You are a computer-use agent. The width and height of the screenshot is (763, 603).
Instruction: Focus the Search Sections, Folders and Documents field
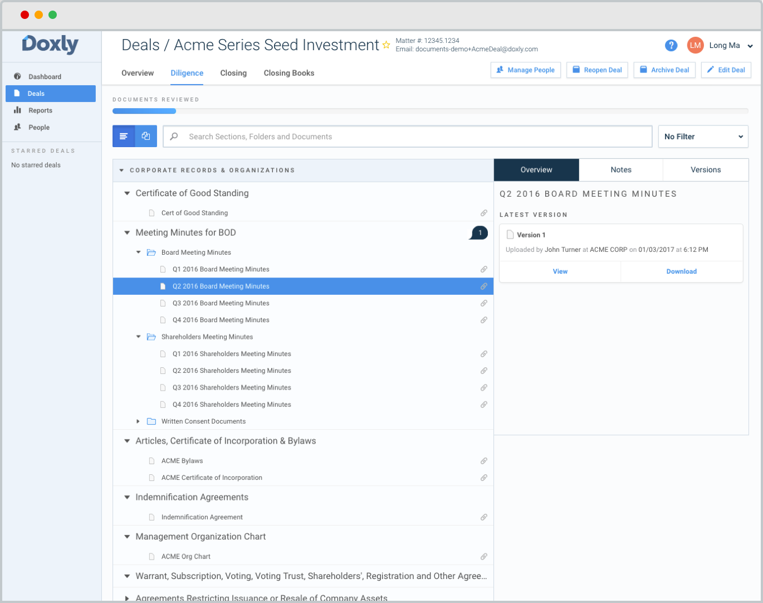pyautogui.click(x=408, y=137)
